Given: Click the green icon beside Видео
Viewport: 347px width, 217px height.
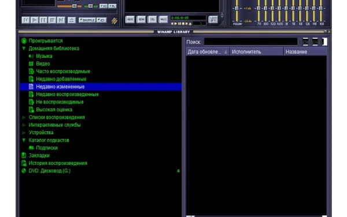Looking at the screenshot, I should click(31, 64).
